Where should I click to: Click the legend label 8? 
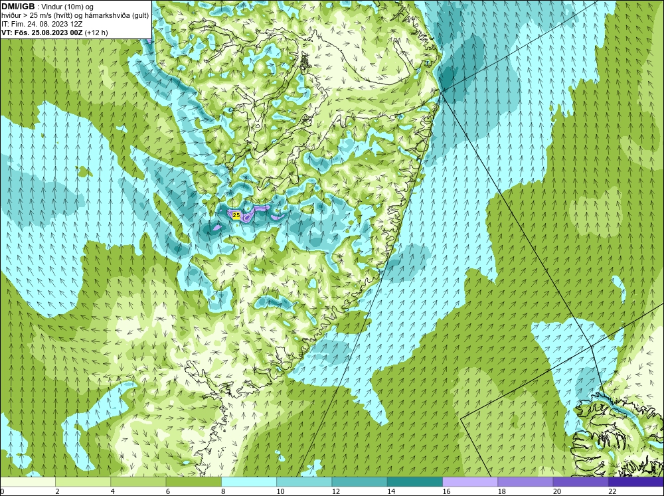(224, 491)
